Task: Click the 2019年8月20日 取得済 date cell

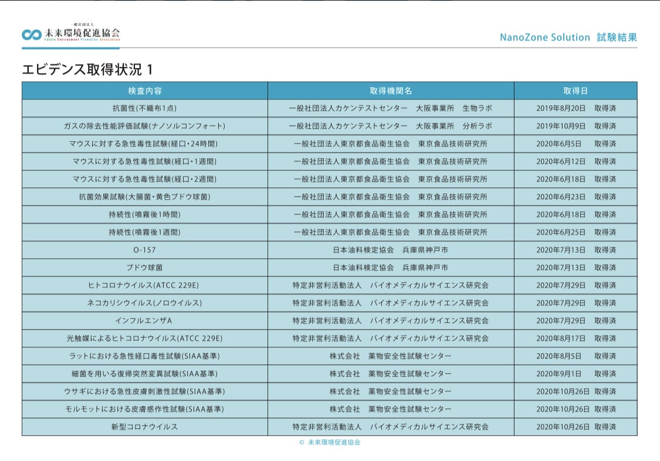Action: 576,108
